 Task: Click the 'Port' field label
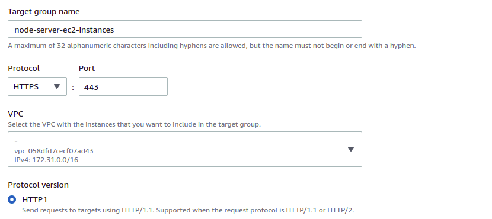(87, 68)
